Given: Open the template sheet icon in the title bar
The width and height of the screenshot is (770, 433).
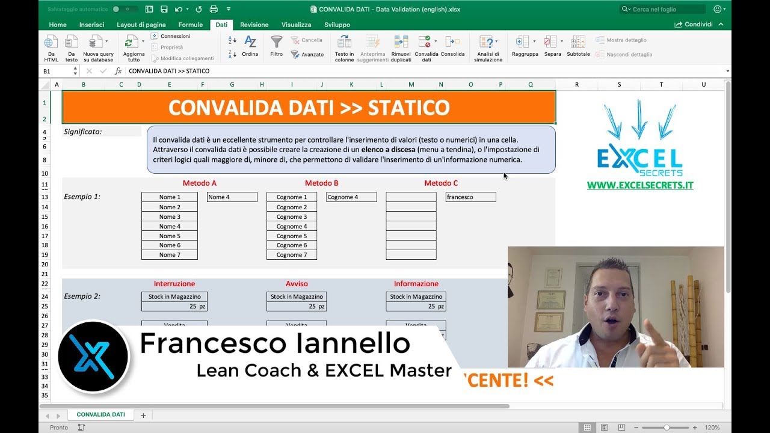Looking at the screenshot, I should click(x=149, y=9).
